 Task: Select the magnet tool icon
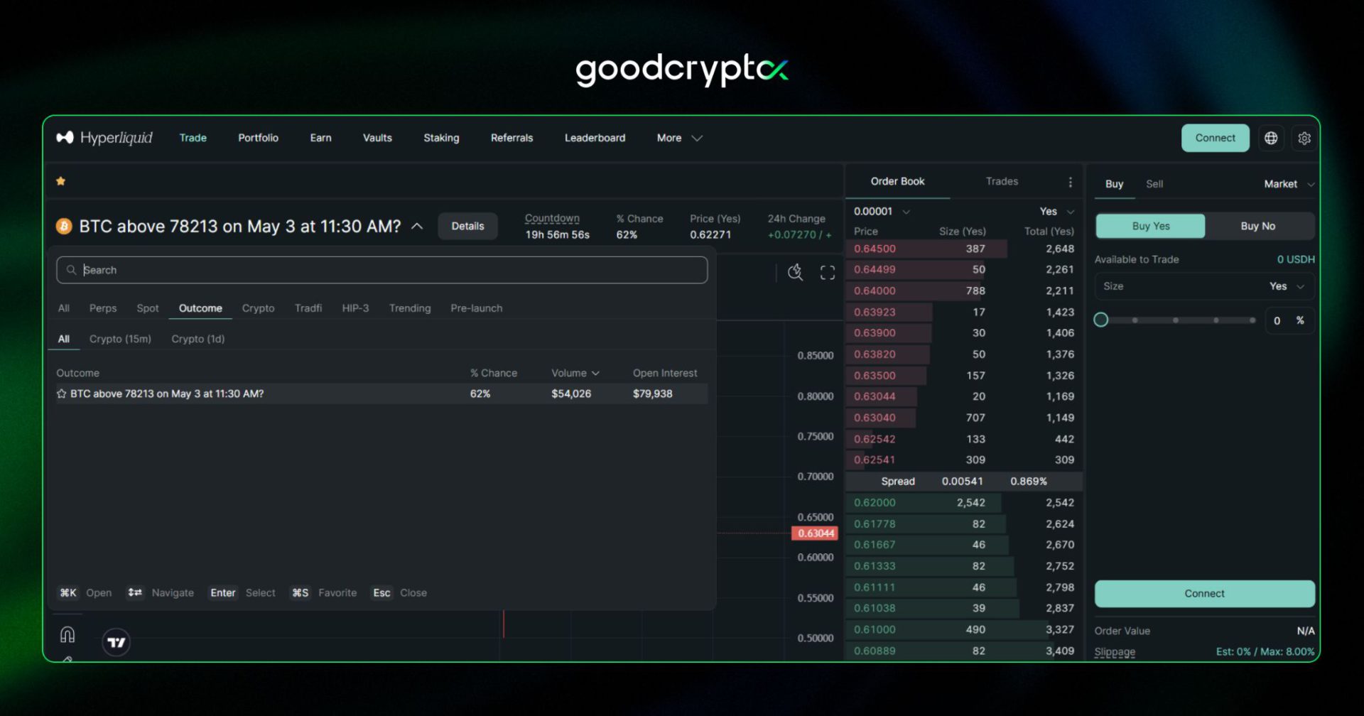[x=67, y=634]
